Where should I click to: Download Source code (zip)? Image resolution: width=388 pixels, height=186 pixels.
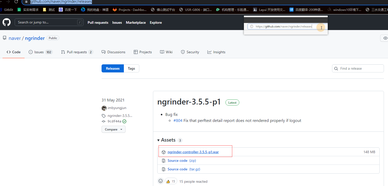pyautogui.click(x=182, y=161)
